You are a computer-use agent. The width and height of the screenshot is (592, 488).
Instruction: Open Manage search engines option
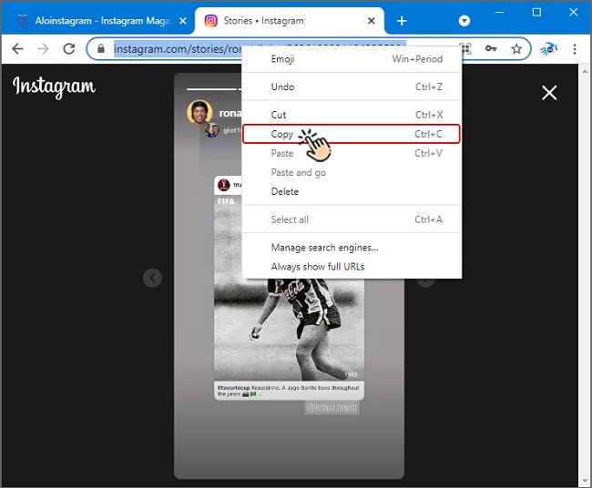352,248
